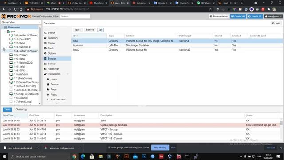Switch to the Tasks tab
The image size is (284, 160).
pyautogui.click(x=7, y=109)
